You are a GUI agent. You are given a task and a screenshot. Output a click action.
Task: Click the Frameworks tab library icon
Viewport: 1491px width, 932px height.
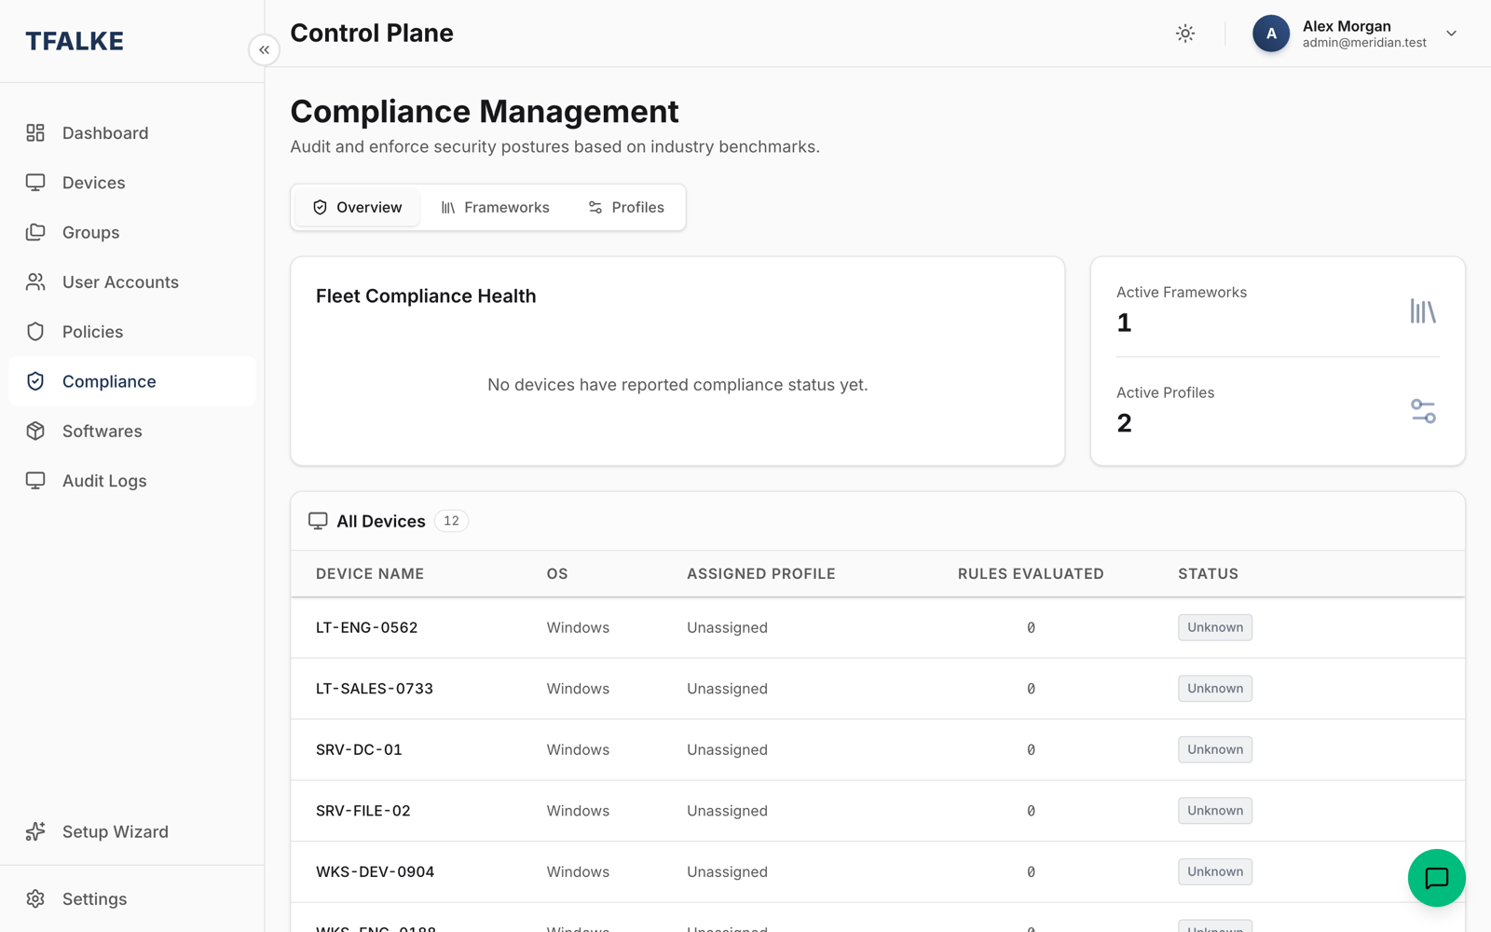pyautogui.click(x=448, y=207)
